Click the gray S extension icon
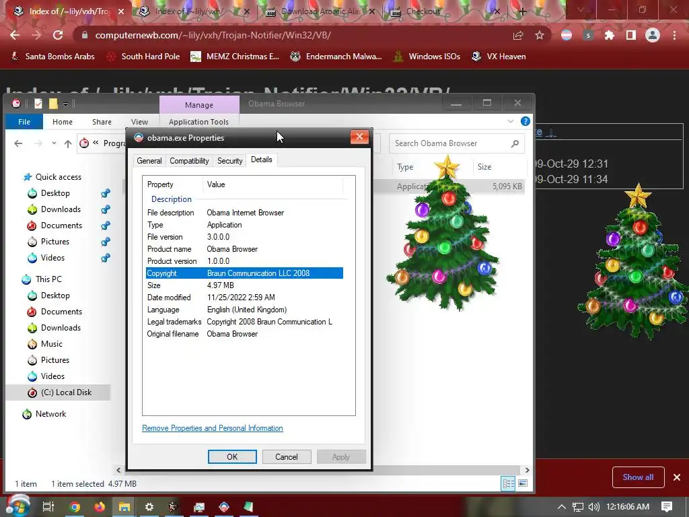 pos(588,36)
